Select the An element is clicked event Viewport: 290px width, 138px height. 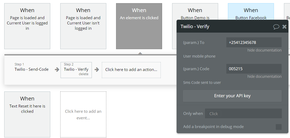point(139,26)
